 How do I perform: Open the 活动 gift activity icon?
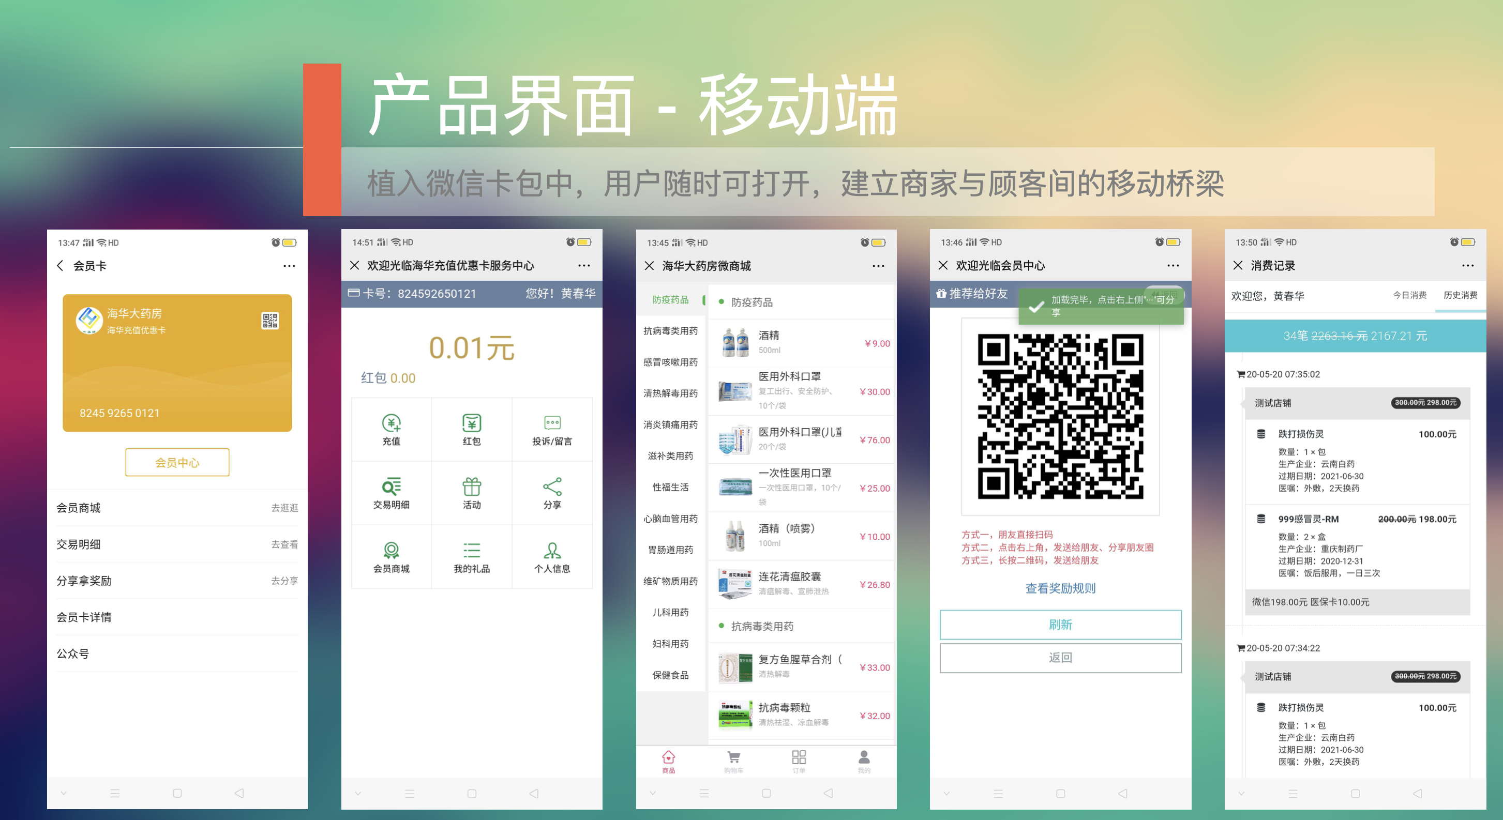pyautogui.click(x=472, y=493)
